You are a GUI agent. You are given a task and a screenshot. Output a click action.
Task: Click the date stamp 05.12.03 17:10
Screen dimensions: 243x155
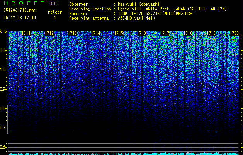[x=20, y=18]
